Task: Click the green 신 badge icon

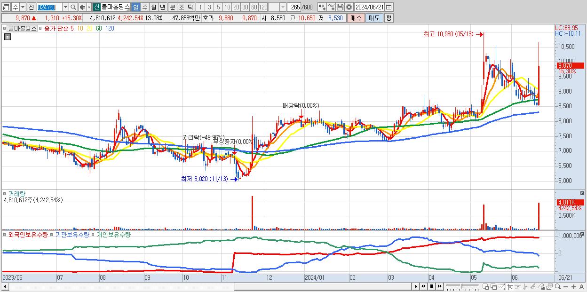Action: click(96, 7)
